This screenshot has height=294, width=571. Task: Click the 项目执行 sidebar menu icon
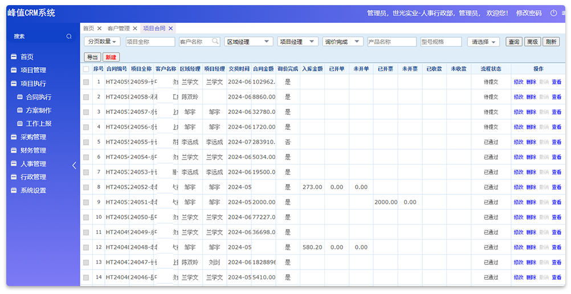pos(14,83)
